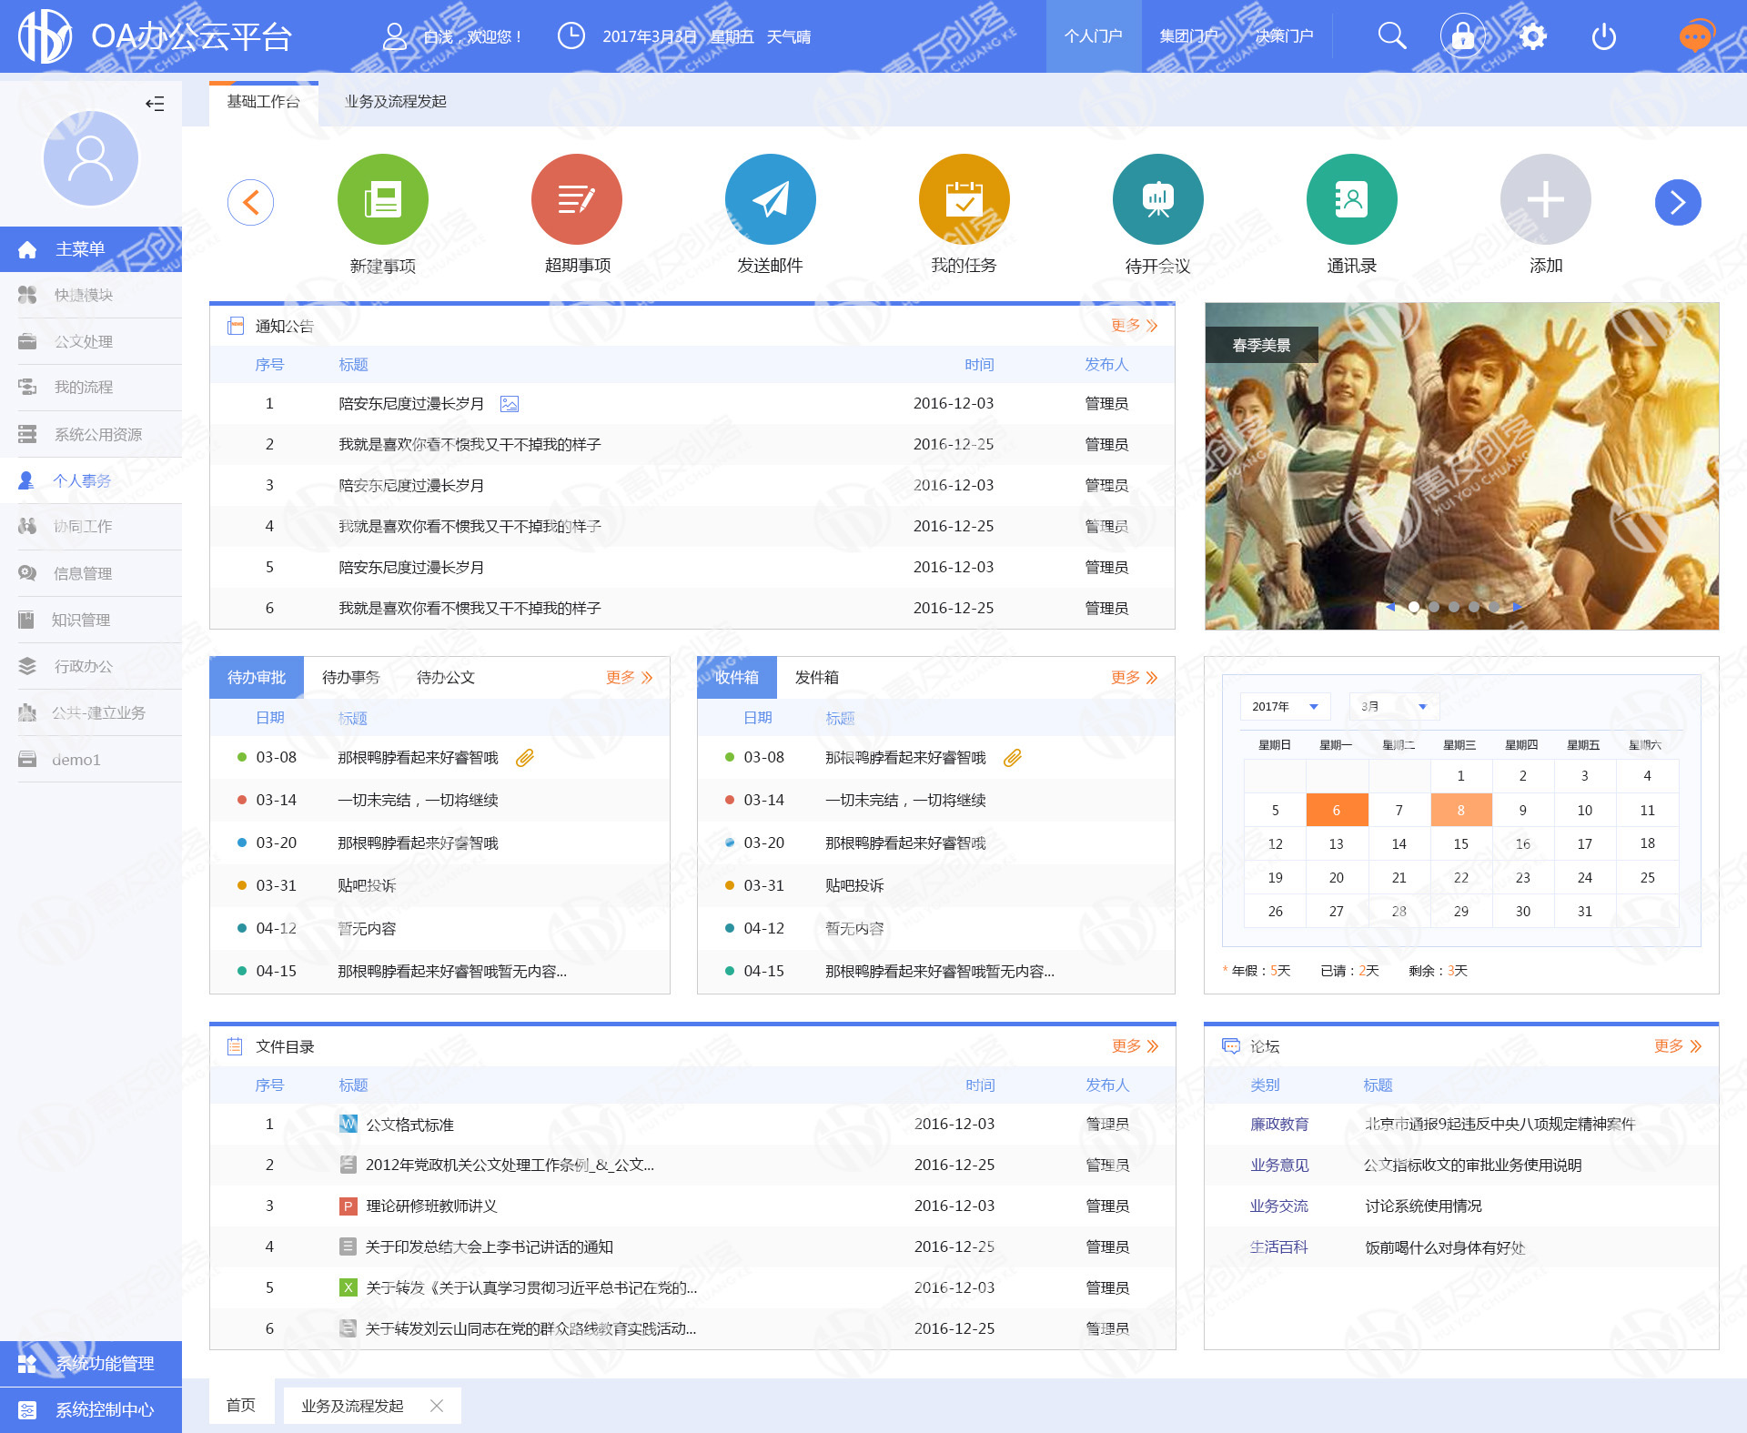
Task: Open 我的任务 calendar task icon
Action: pos(964,200)
